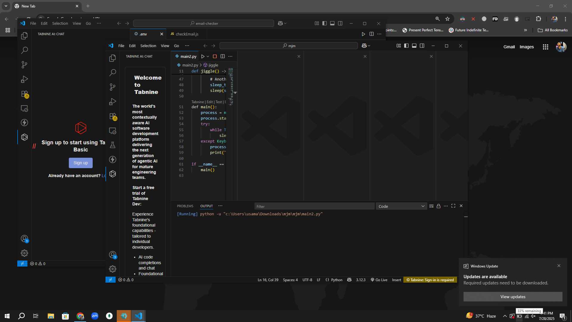The image size is (572, 322).
Task: Expand more menus ellipsis in email-checker menu bar
Action: point(99,23)
